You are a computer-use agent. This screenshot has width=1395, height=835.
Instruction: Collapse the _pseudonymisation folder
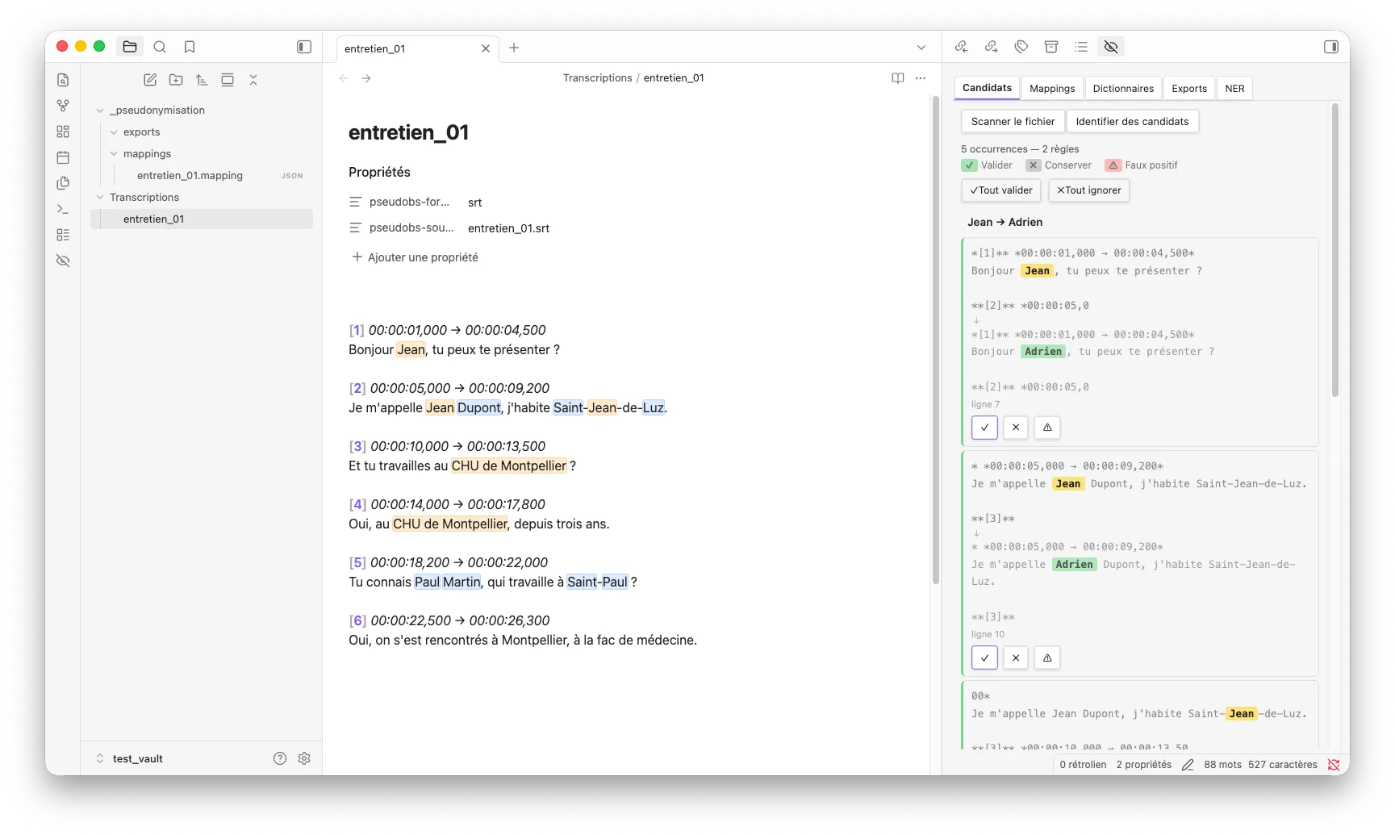point(100,111)
